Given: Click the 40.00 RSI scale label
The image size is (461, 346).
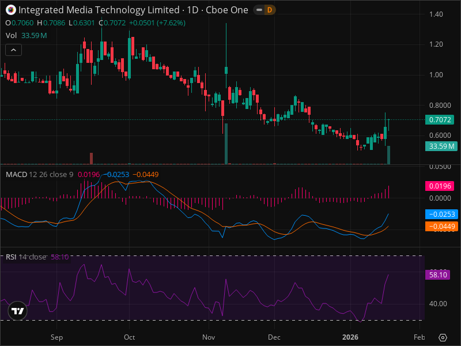Looking at the screenshot, I should click(x=438, y=304).
